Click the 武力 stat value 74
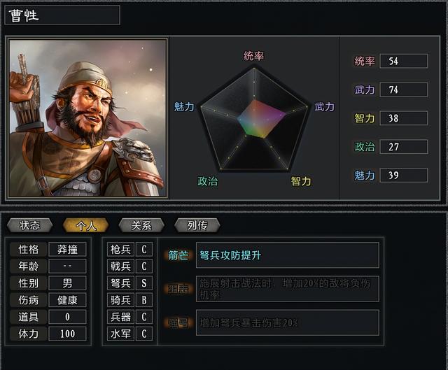This screenshot has width=448, height=370. coord(403,90)
